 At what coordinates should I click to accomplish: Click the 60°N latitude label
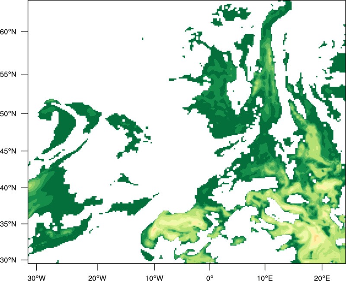[x=8, y=32]
